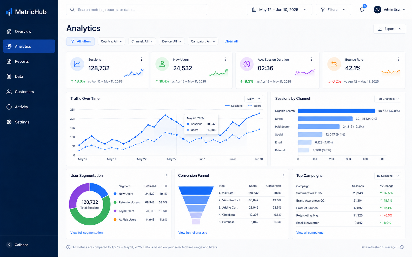Open View all campaigns link

310,233
